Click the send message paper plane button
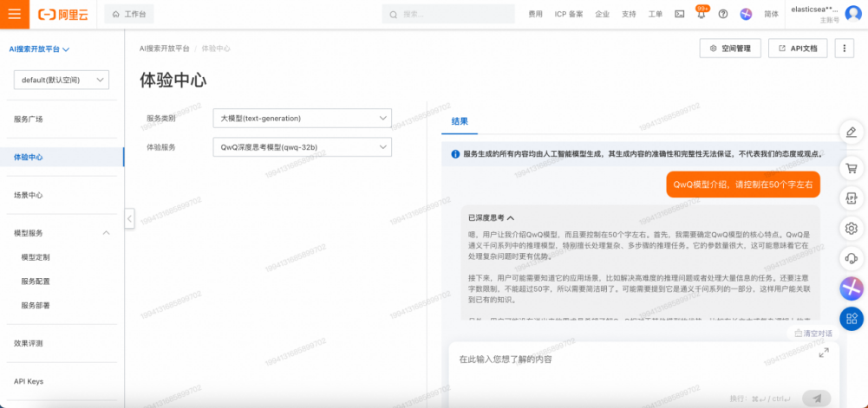Screen dimensions: 868x408 (816, 398)
